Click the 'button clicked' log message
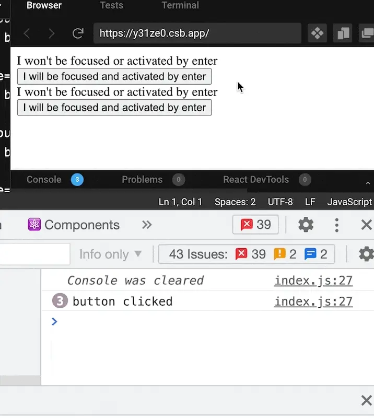The width and height of the screenshot is (374, 418). click(122, 301)
